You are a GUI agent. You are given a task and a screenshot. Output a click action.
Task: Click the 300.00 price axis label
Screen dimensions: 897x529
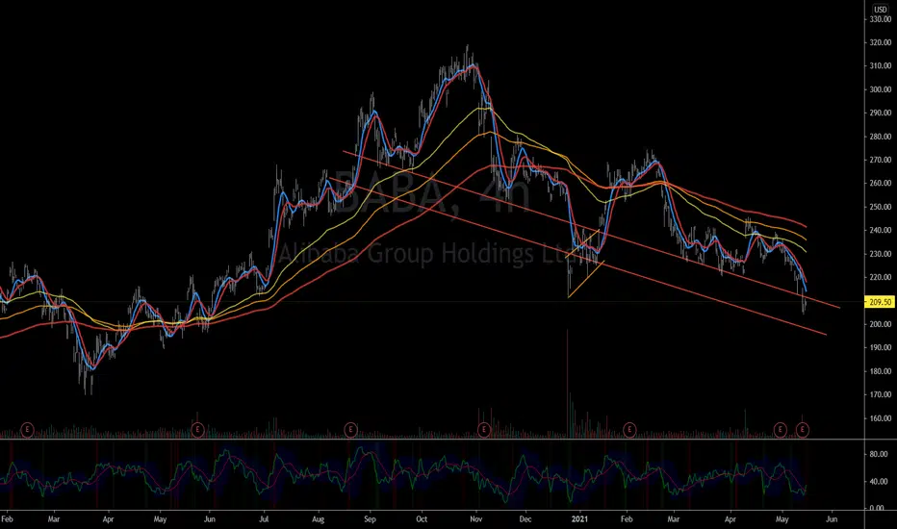(x=881, y=89)
